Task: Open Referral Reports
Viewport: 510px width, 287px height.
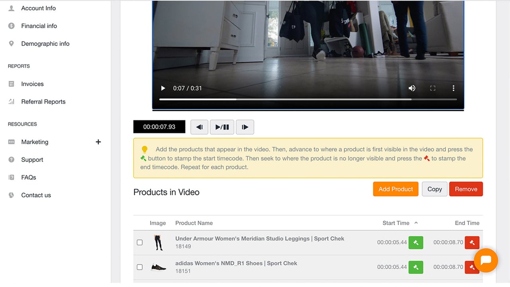Action: (43, 102)
